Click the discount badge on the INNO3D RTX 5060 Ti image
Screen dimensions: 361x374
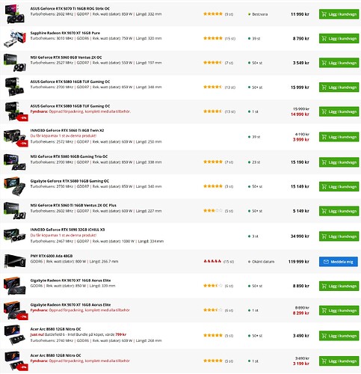[22, 144]
